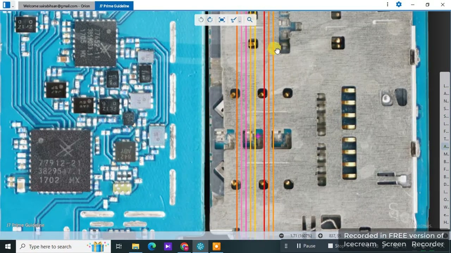Click the magnifier search tool
The width and height of the screenshot is (451, 253).
[250, 20]
